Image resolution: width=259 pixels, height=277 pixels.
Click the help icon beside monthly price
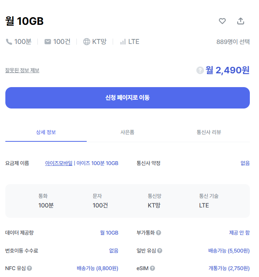(x=200, y=70)
